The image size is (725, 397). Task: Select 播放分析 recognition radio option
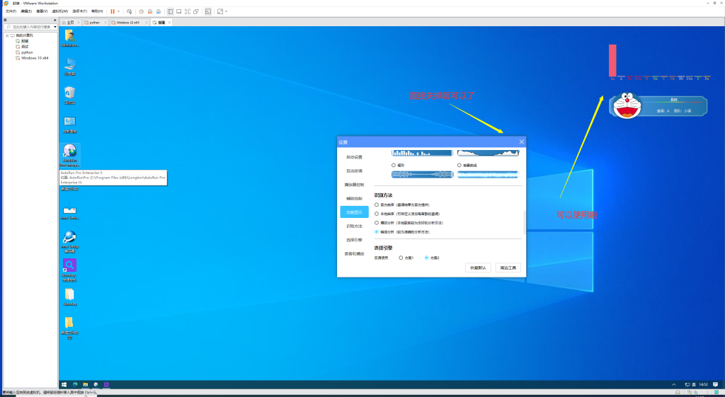tap(377, 223)
